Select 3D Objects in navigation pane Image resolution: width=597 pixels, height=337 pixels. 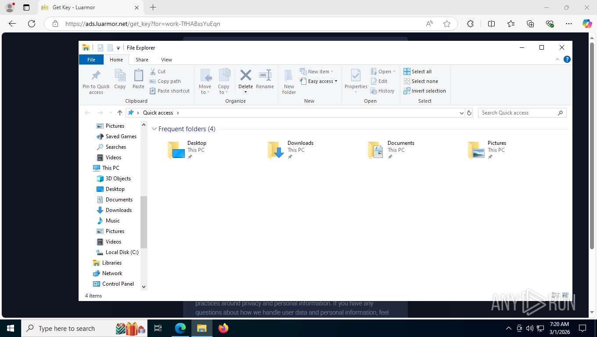point(113,179)
